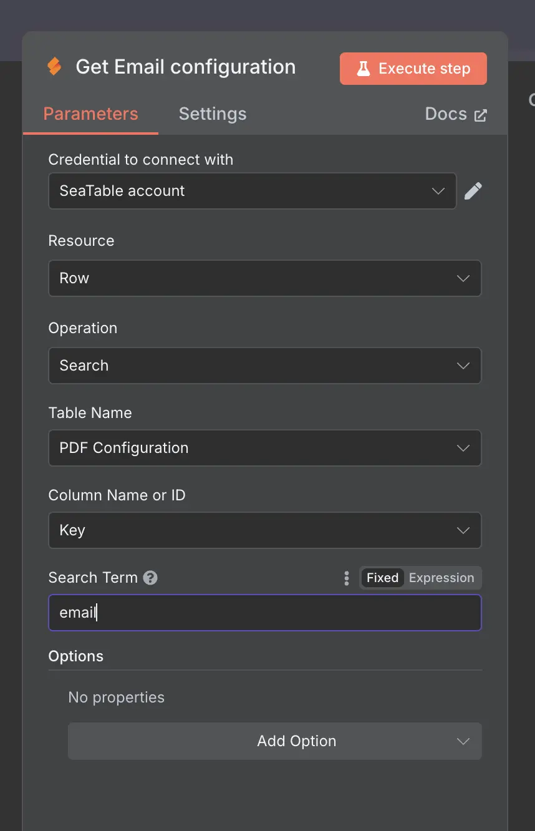Screen dimensions: 535x831
Task: Edit credential with the pencil icon
Action: 473,191
